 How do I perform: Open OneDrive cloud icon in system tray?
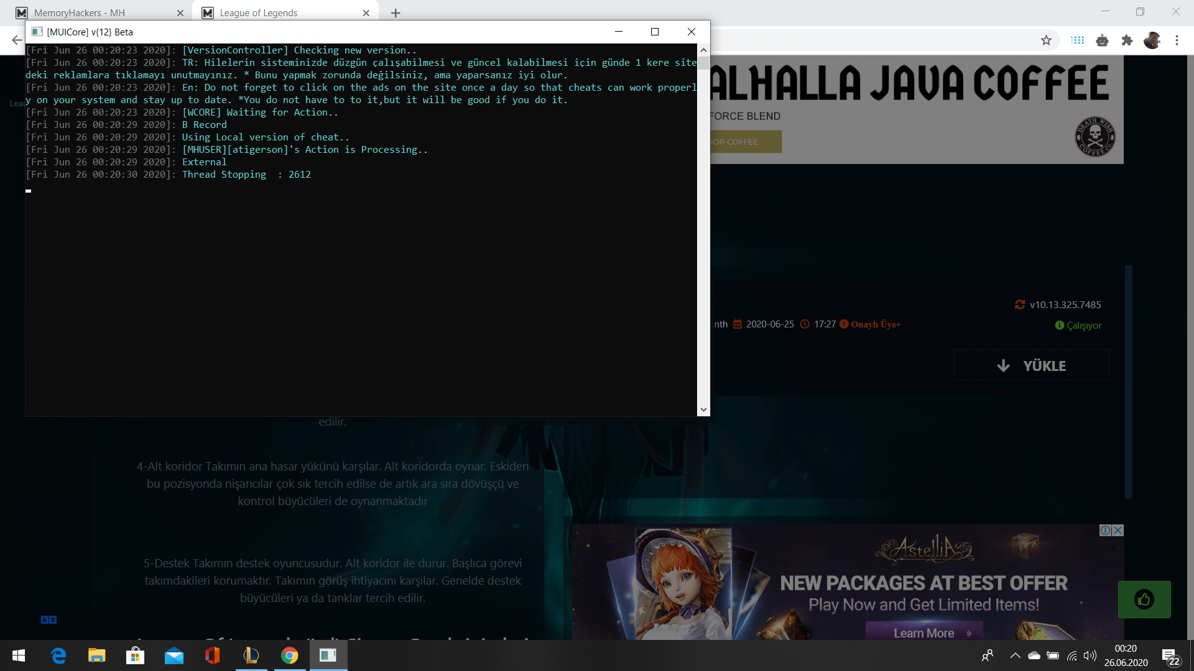[x=1034, y=655]
